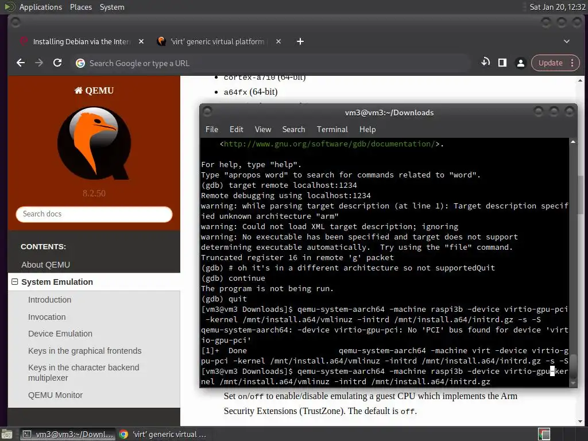The width and height of the screenshot is (588, 441).
Task: Open the Introduction docs page
Action: [49, 300]
